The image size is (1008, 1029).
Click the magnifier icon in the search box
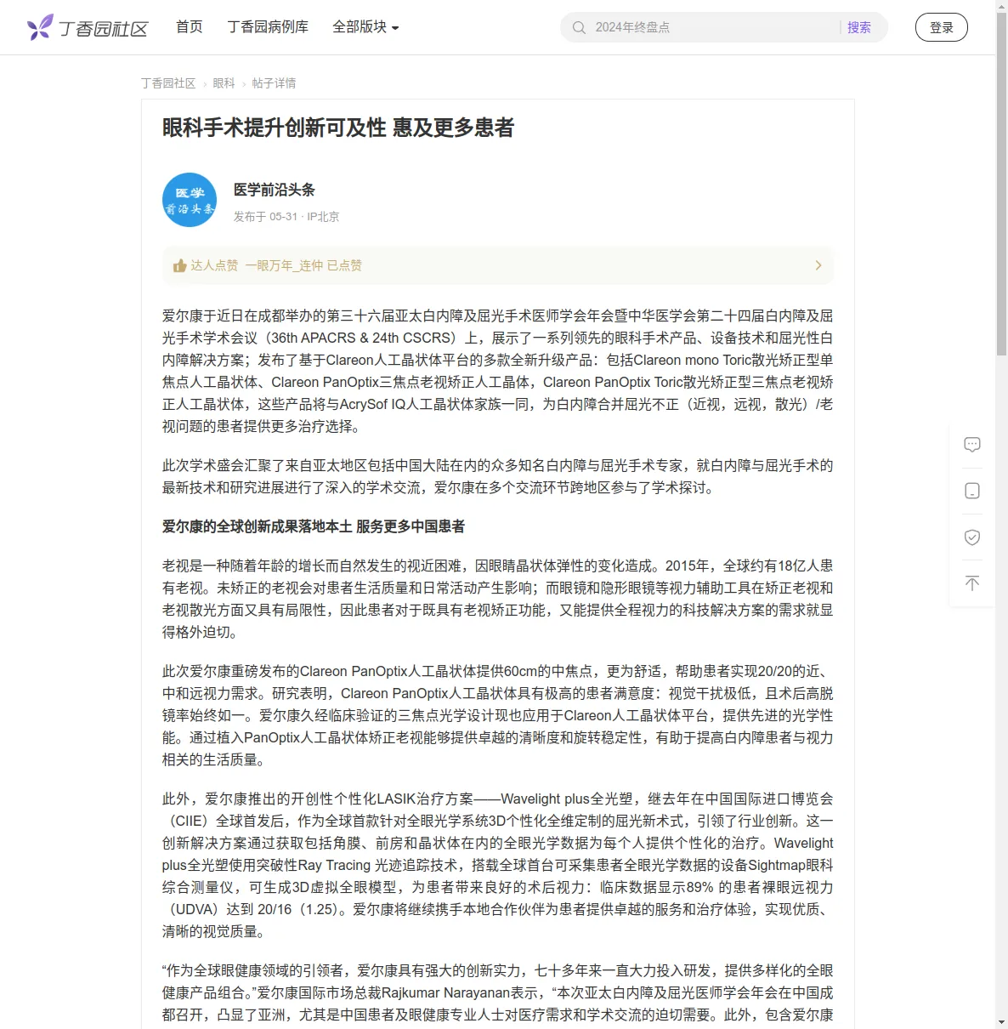(579, 27)
